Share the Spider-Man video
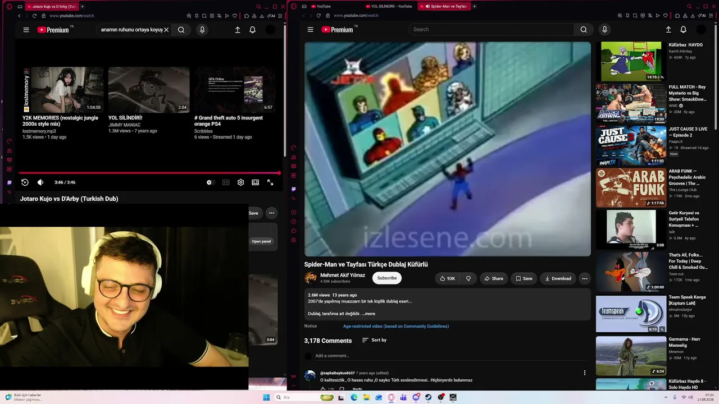Viewport: 719px width, 404px height. (494, 278)
